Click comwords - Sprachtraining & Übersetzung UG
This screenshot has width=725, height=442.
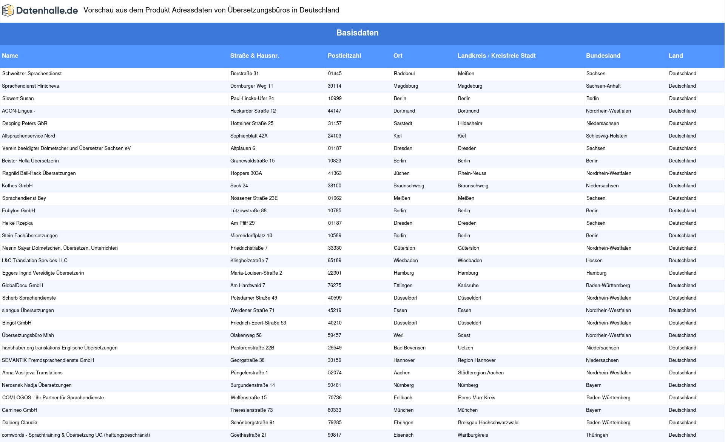[x=76, y=435]
